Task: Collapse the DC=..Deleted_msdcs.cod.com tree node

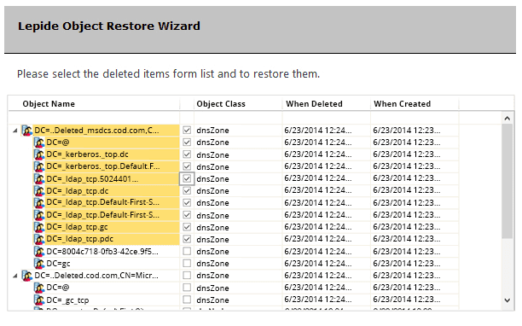Action: pos(15,131)
